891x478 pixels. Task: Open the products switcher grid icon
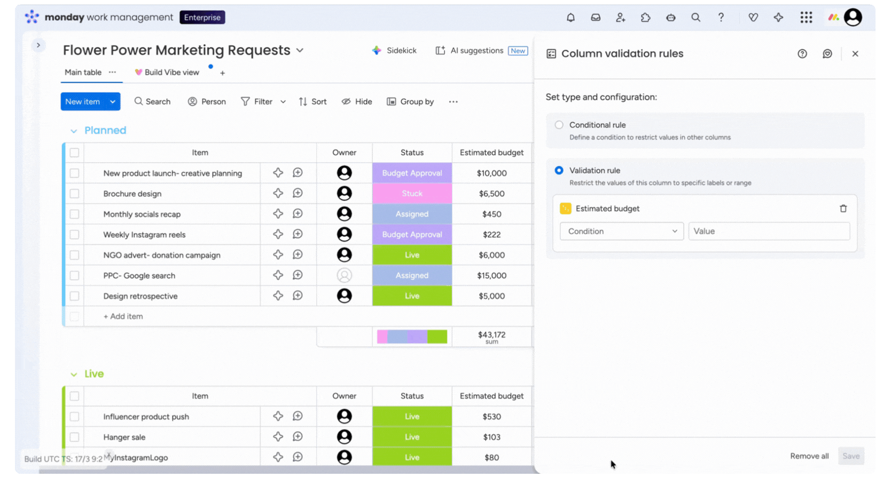pyautogui.click(x=806, y=18)
